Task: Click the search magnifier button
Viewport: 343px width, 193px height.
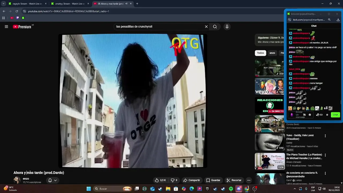Action: click(215, 27)
